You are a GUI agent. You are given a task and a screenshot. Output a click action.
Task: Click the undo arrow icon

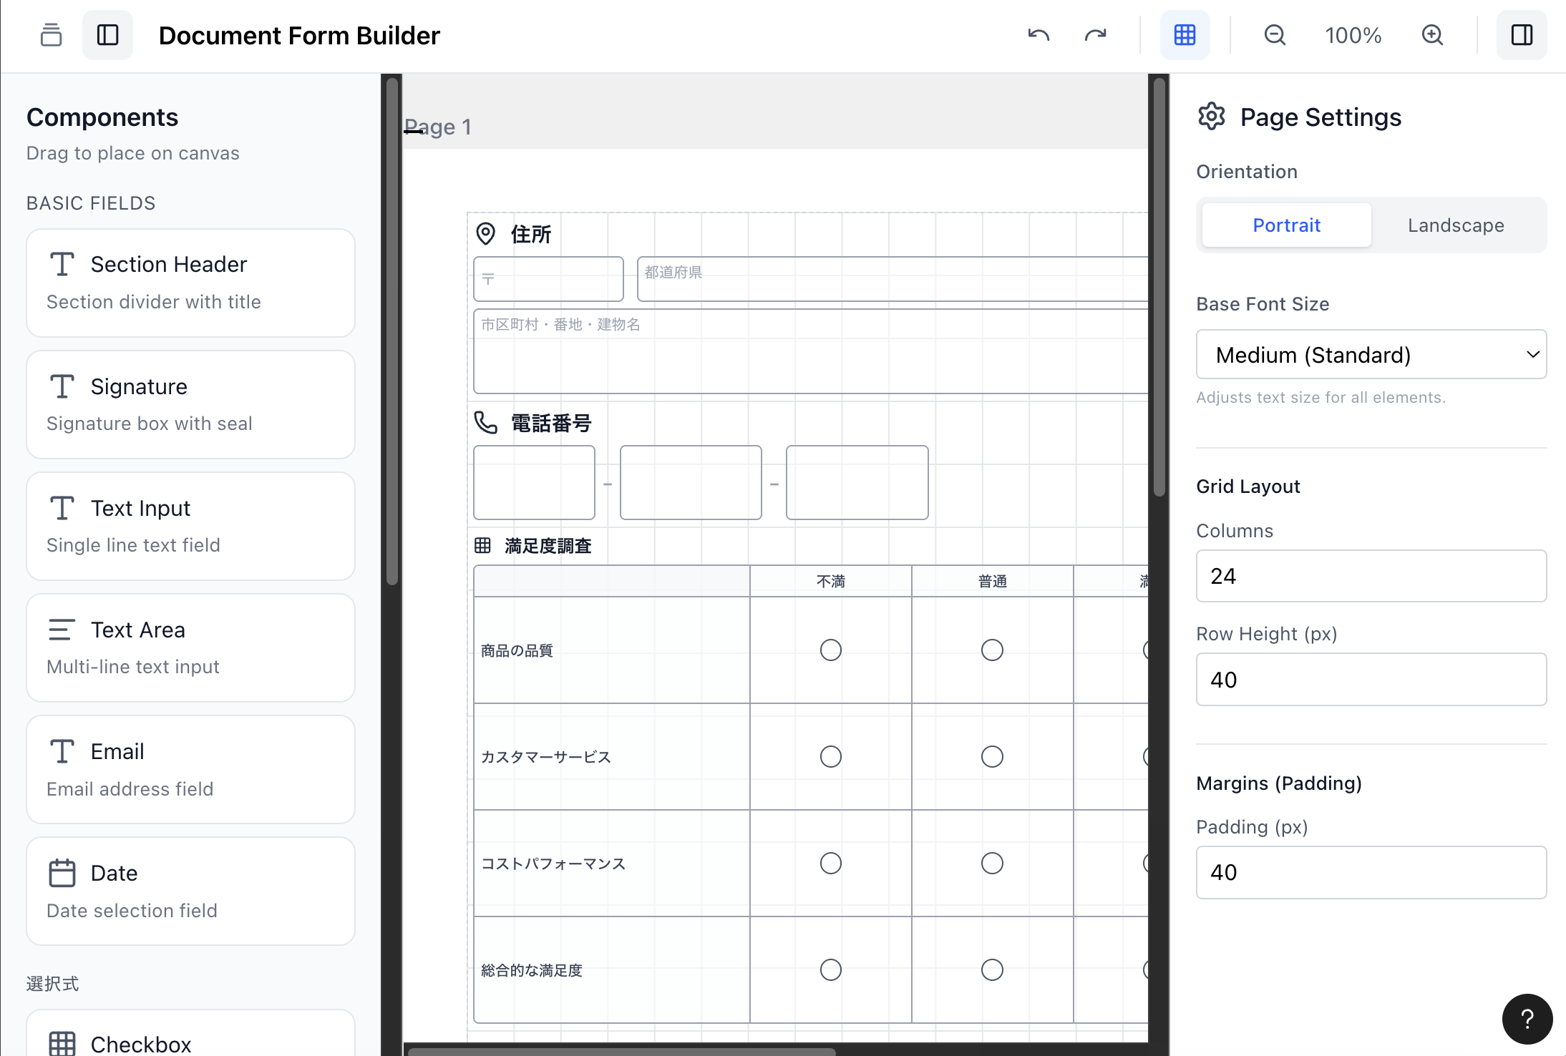tap(1039, 35)
